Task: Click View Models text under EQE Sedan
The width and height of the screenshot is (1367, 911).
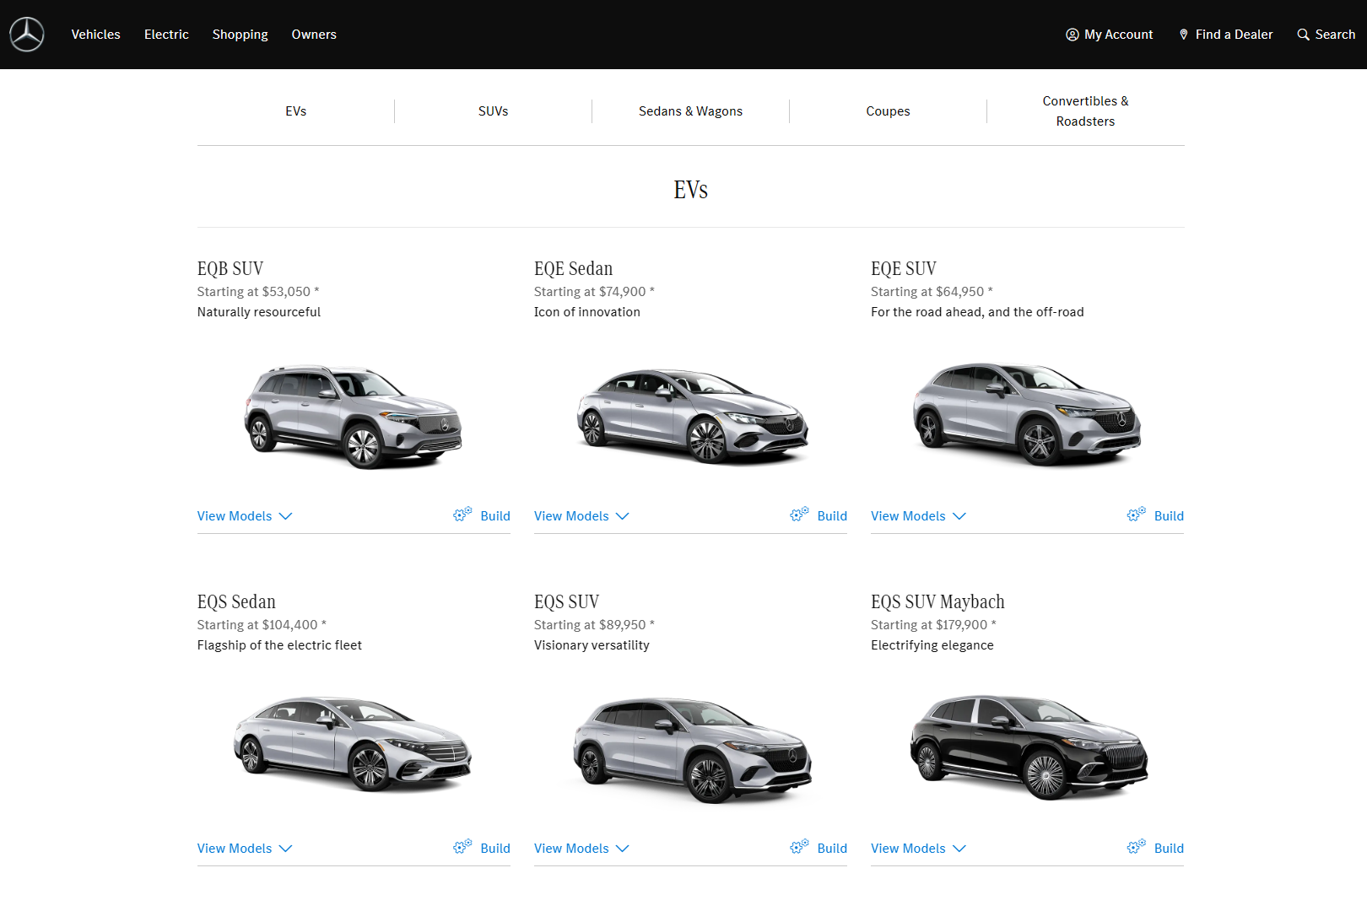Action: tap(571, 516)
